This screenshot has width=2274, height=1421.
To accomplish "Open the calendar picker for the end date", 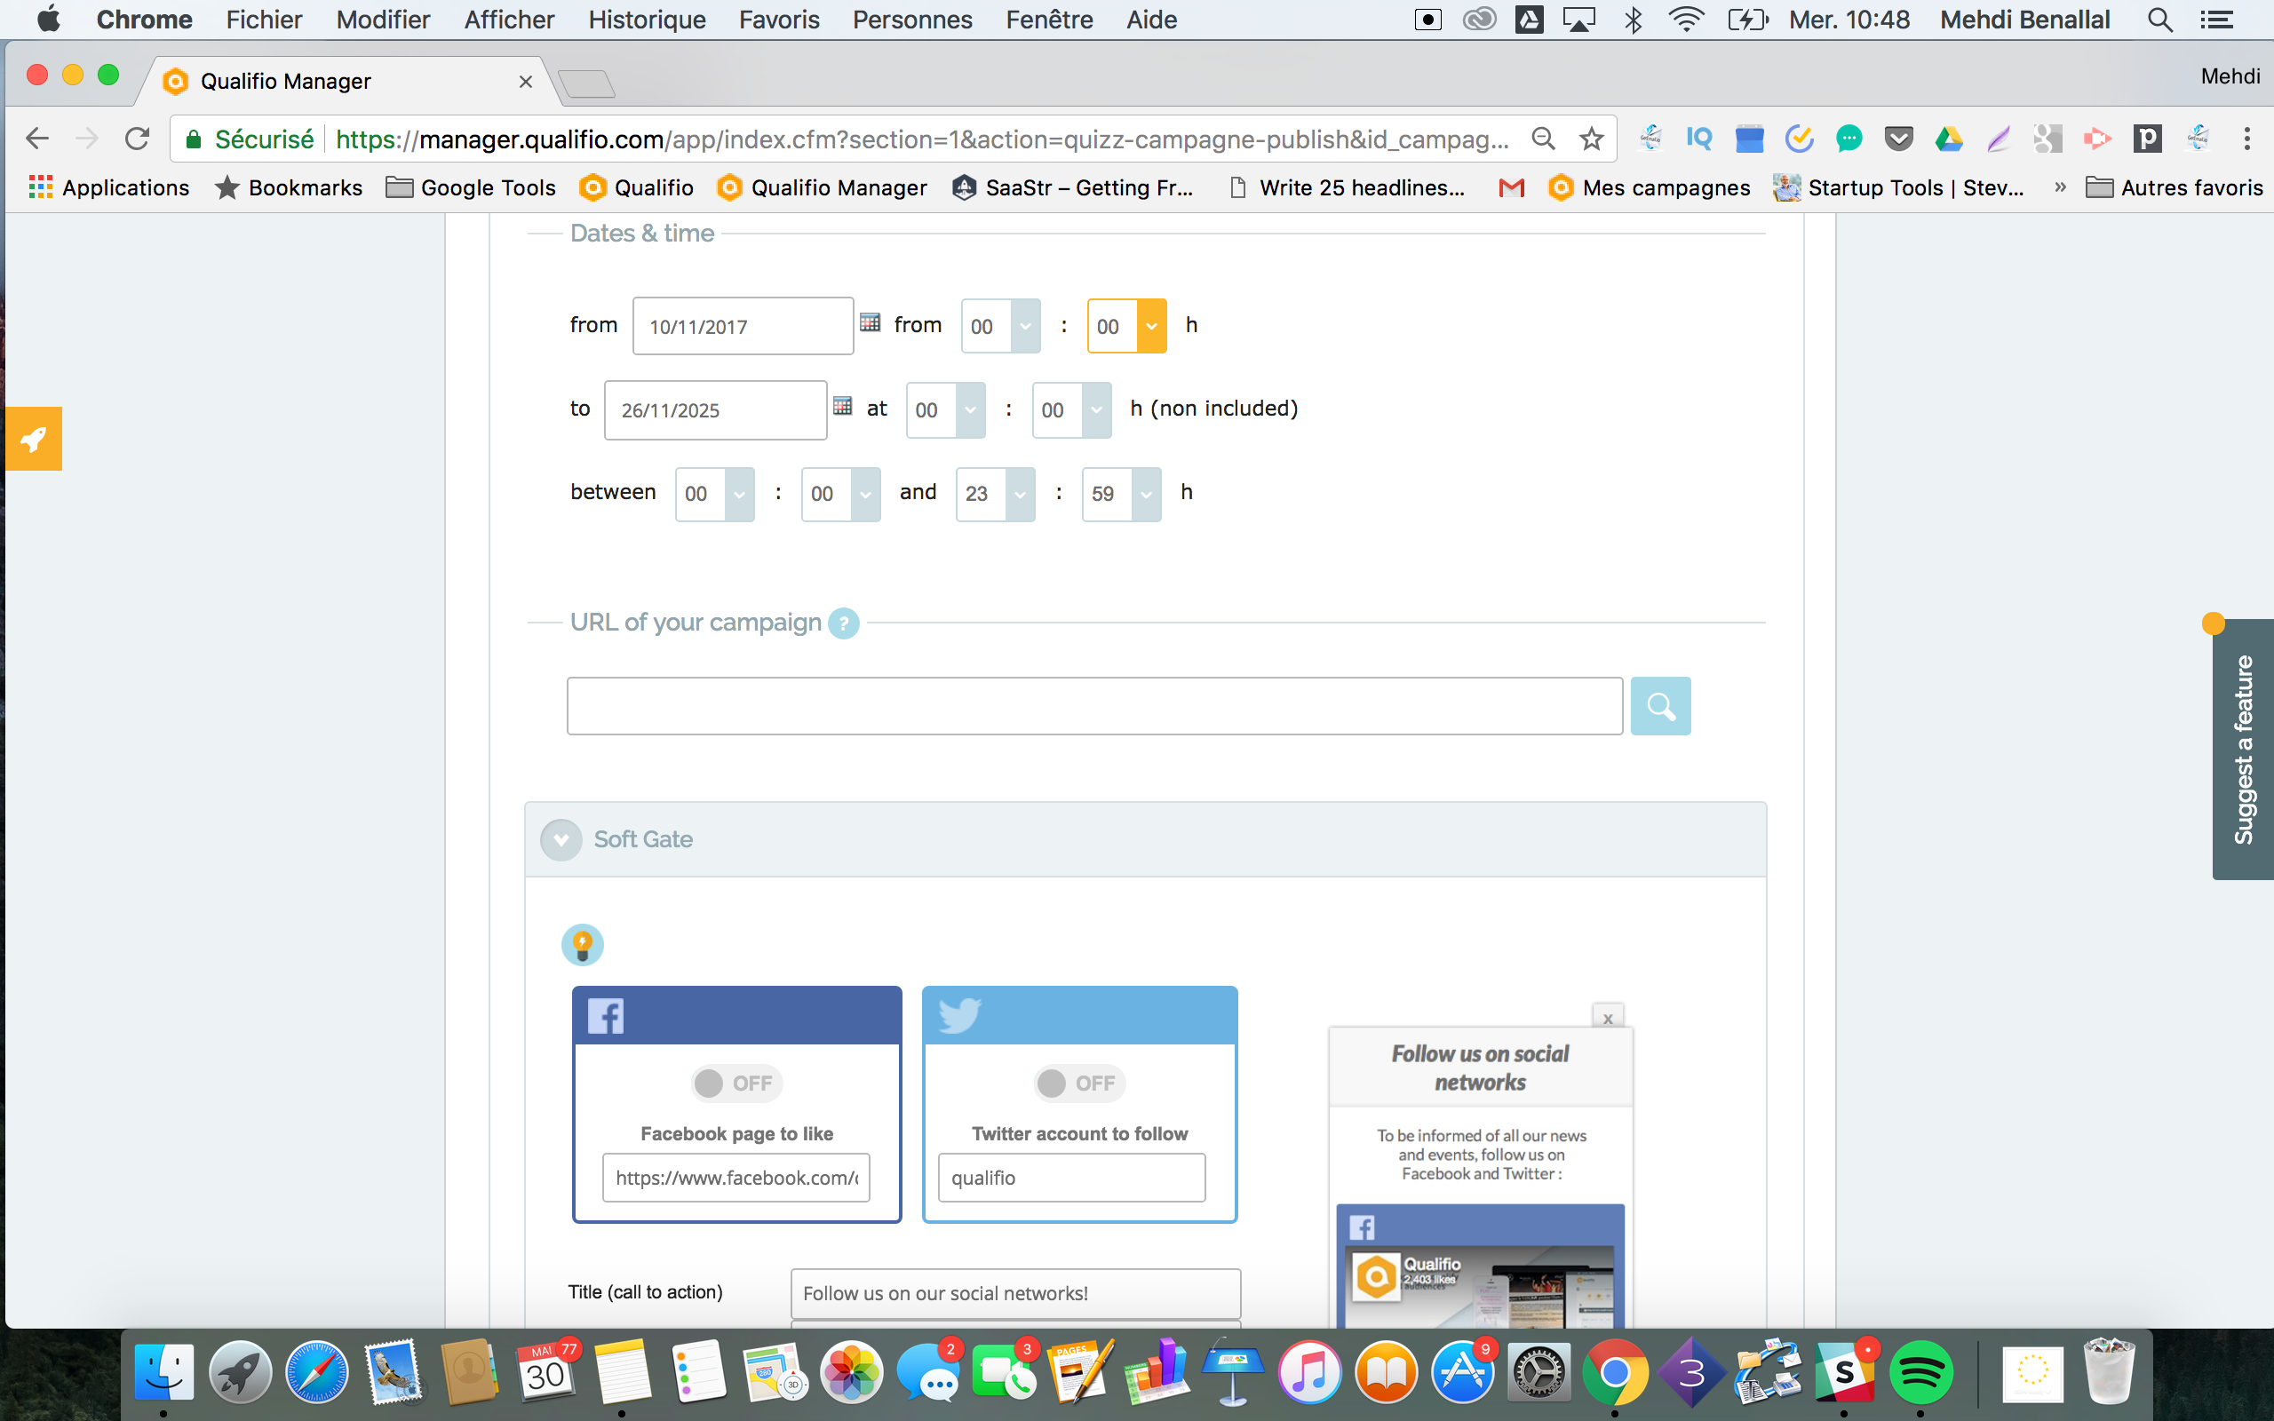I will click(843, 406).
